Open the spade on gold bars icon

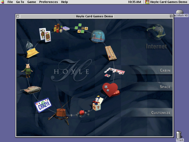(x=32, y=50)
